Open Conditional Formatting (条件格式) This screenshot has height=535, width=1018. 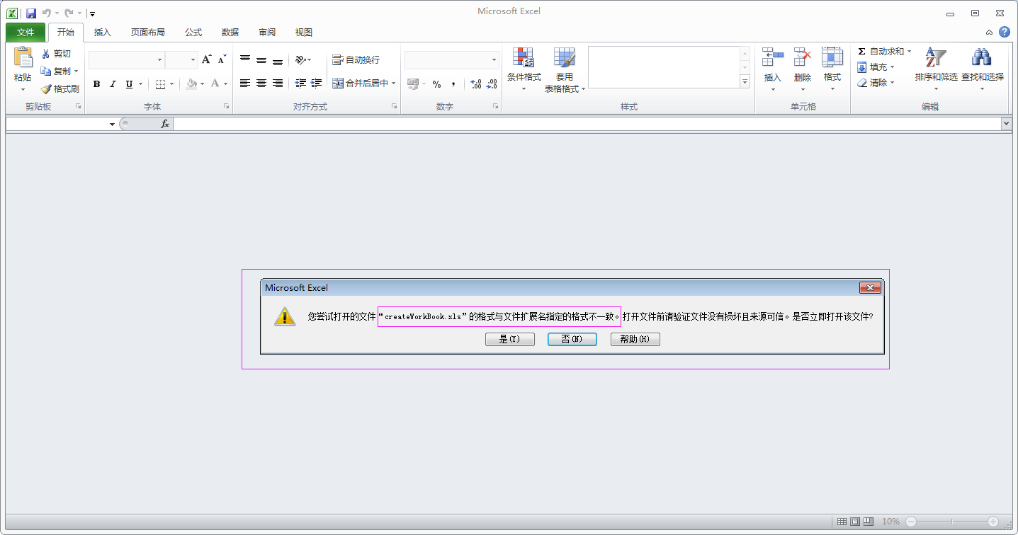click(524, 69)
